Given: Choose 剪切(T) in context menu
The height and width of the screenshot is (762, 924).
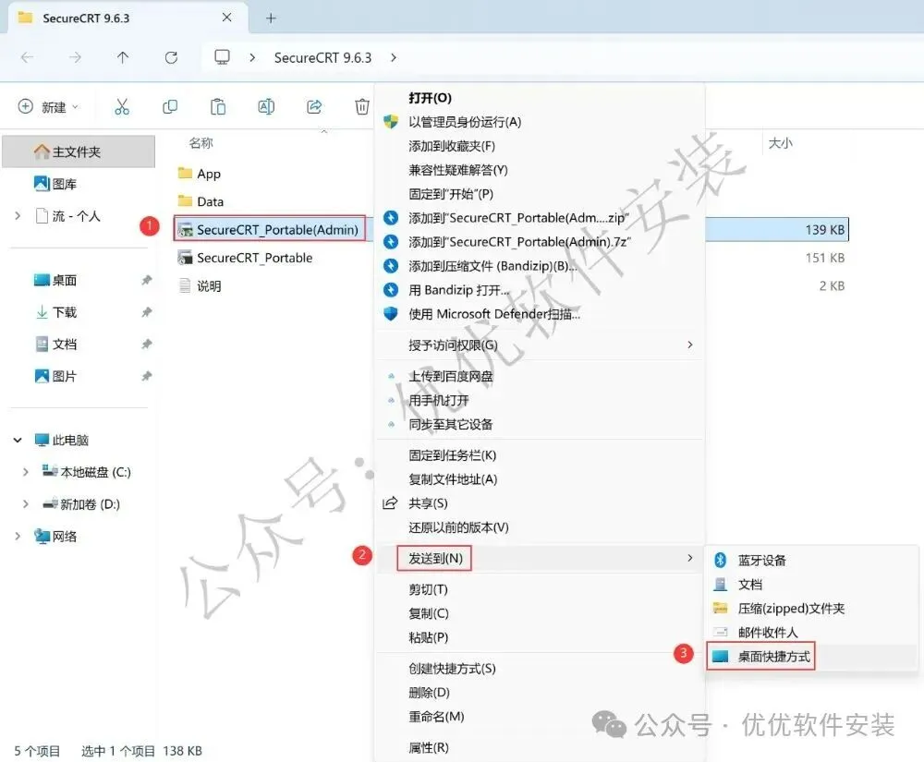Looking at the screenshot, I should click(x=429, y=589).
